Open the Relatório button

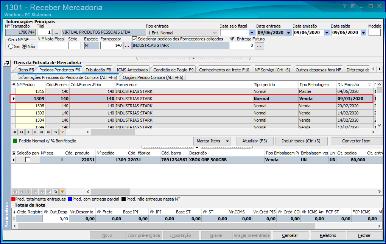pyautogui.click(x=328, y=235)
